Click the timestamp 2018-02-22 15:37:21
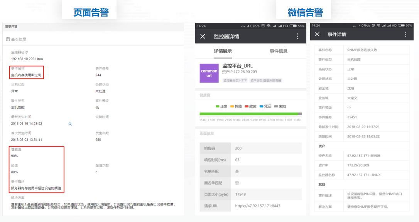This screenshot has width=419, height=222. click(363, 127)
